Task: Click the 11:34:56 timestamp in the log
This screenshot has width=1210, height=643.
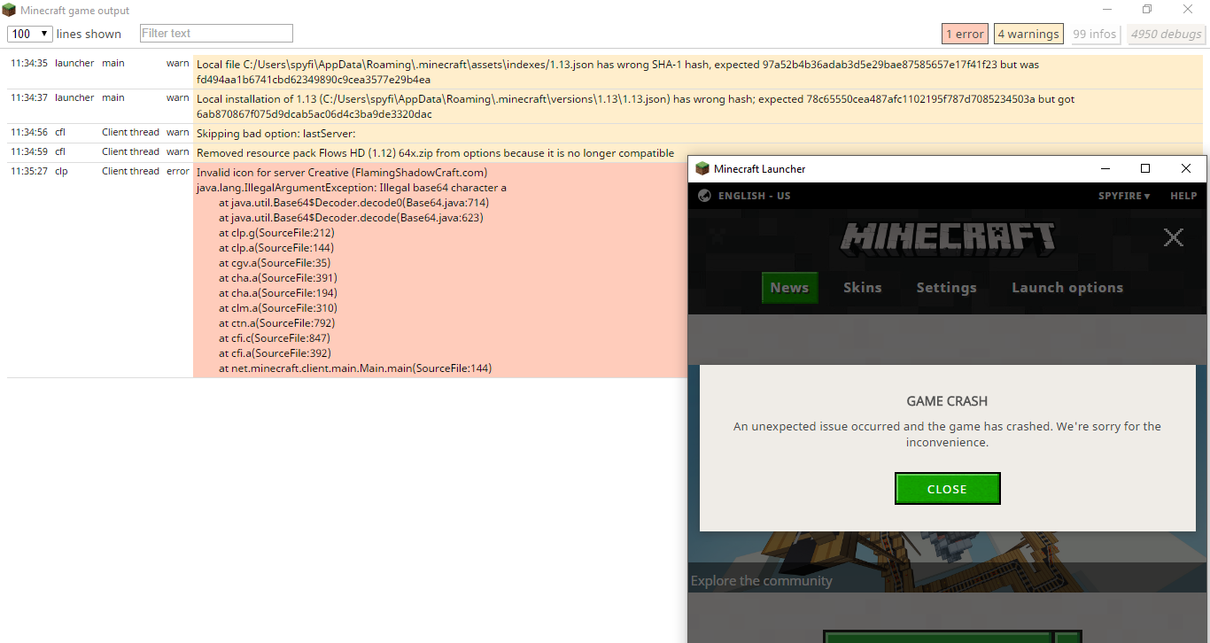Action: (29, 133)
